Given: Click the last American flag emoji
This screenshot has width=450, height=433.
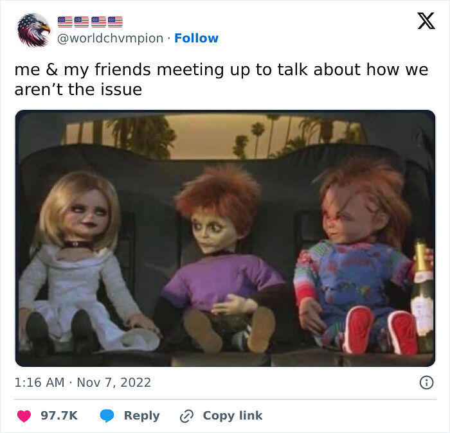Looking at the screenshot, I should coord(115,22).
